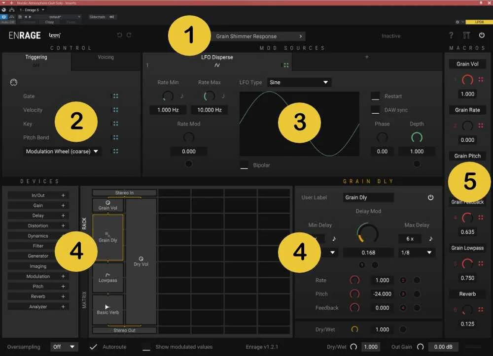Click the Key modulation assign dots
493x356 pixels.
(116, 124)
